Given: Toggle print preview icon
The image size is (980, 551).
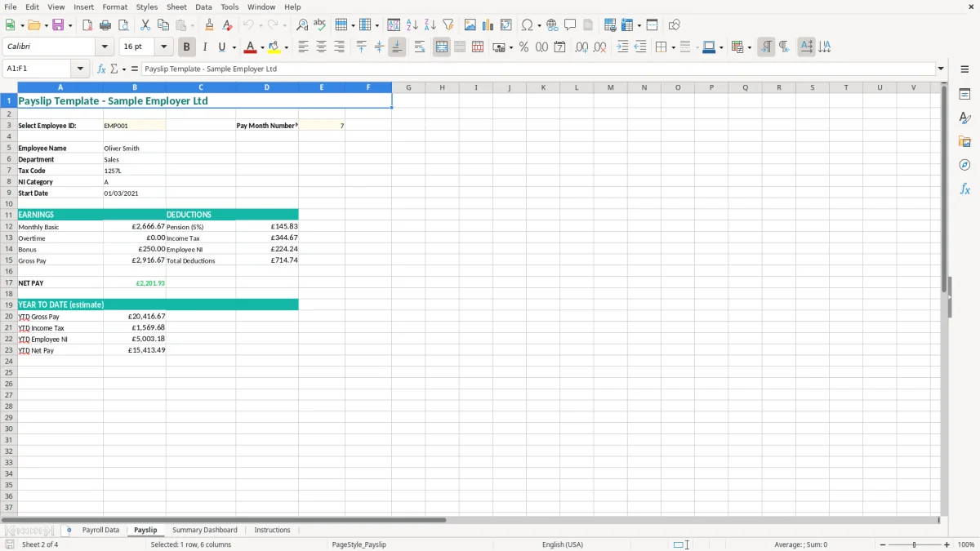Looking at the screenshot, I should click(x=122, y=25).
